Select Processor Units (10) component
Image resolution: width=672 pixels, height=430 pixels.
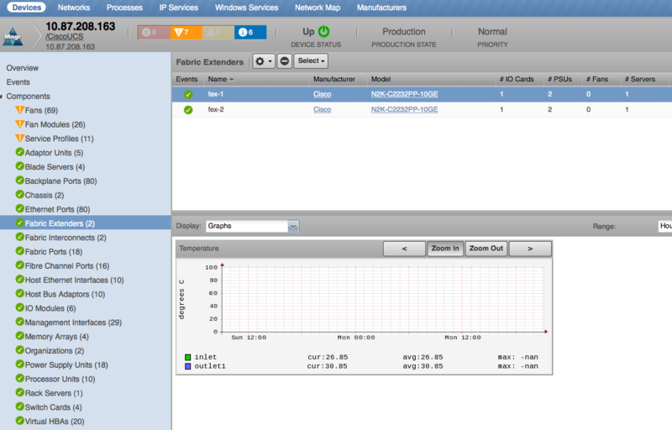tap(60, 379)
